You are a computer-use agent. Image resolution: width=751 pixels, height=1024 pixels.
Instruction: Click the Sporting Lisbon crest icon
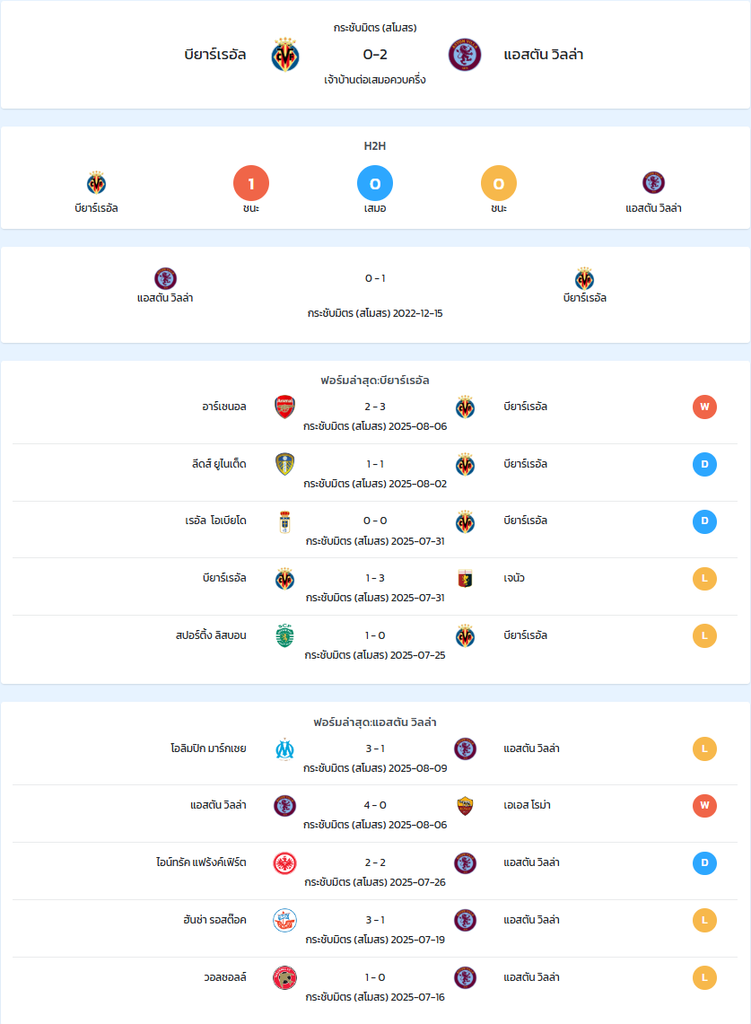pos(284,636)
